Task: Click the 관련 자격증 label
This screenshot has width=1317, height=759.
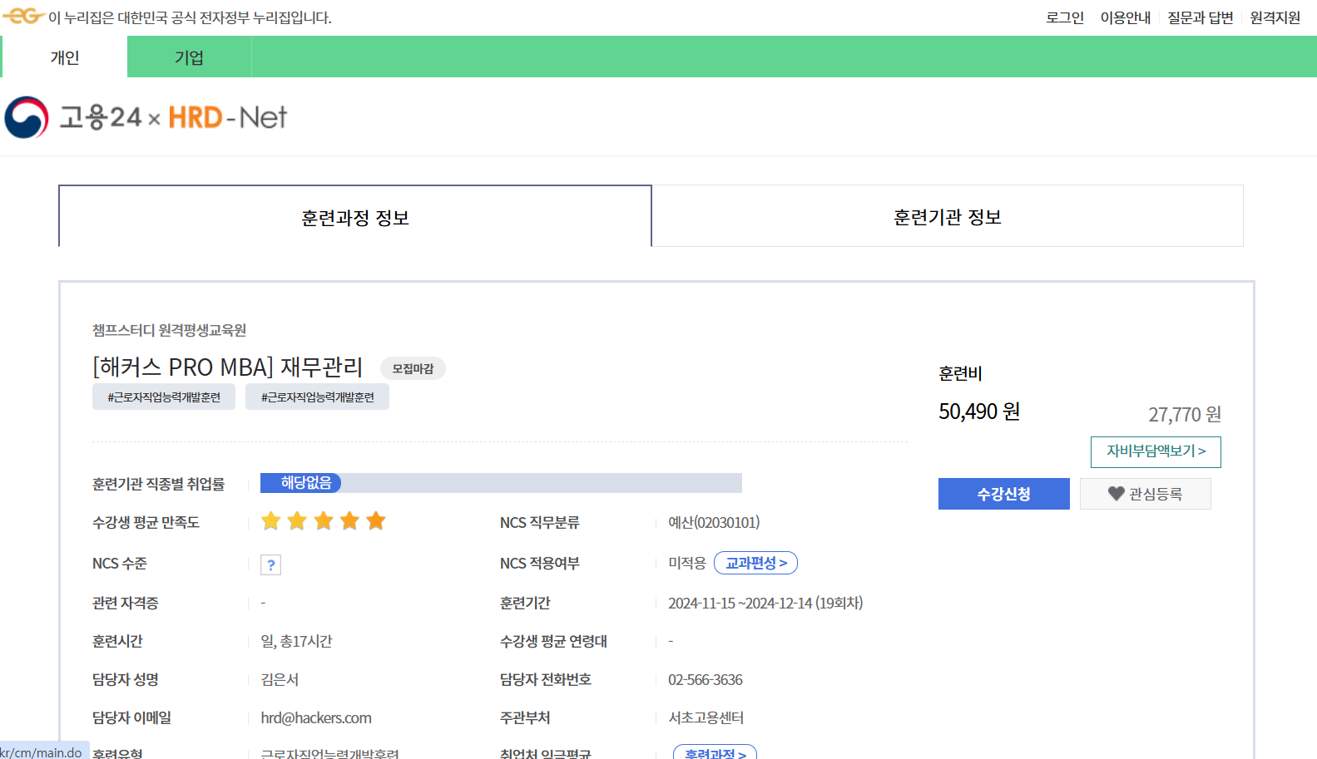Action: [125, 603]
